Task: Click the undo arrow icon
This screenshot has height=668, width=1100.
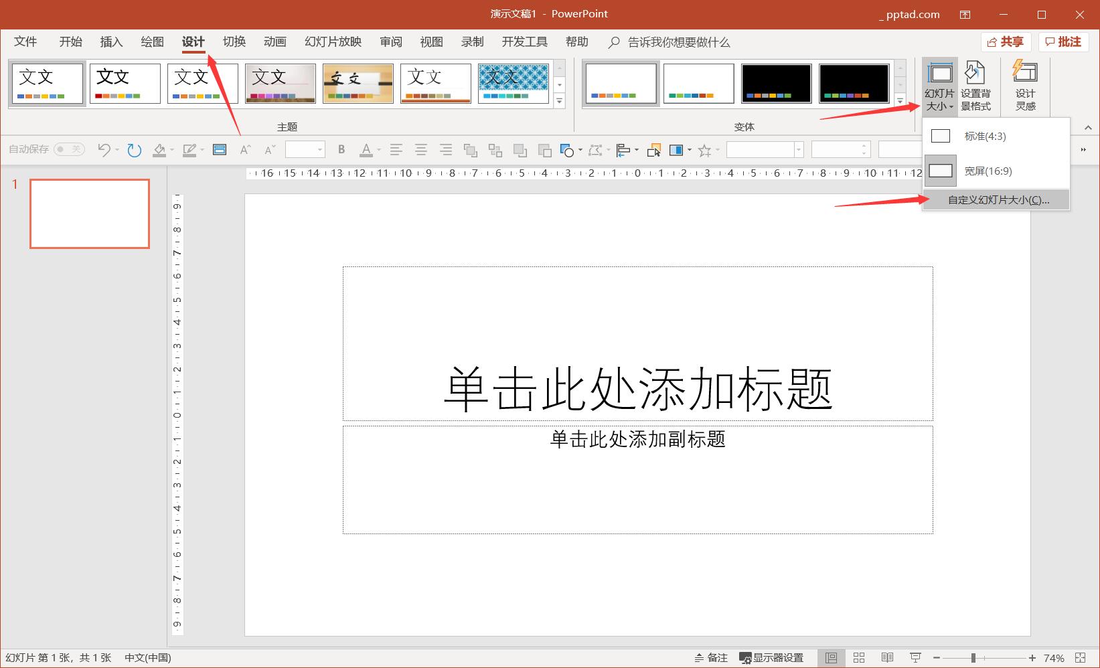Action: tap(103, 150)
